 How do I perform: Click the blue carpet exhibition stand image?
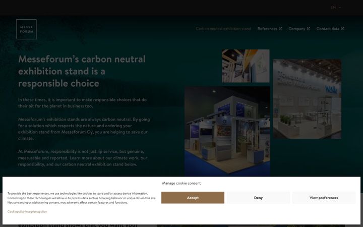(227, 131)
